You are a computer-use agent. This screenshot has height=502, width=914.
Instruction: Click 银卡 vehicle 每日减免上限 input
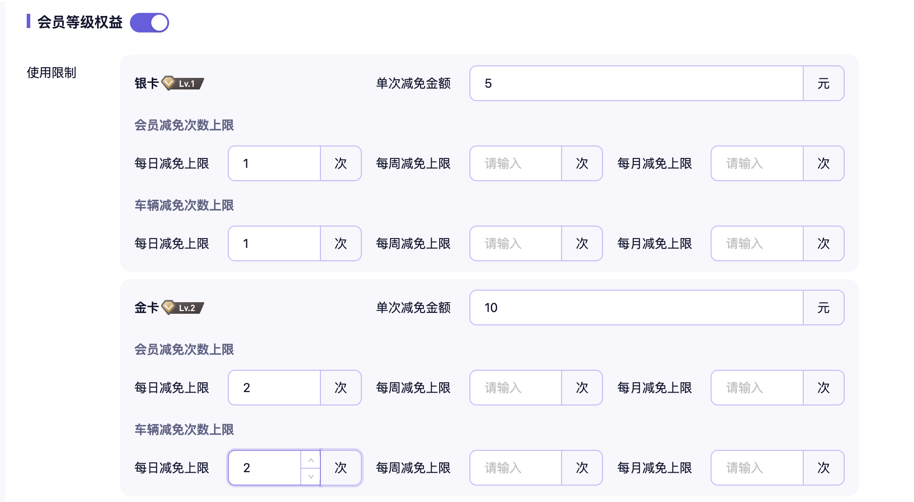pos(274,243)
